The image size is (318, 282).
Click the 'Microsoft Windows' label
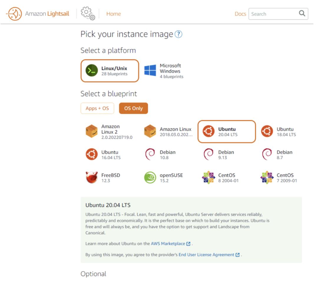170,68
